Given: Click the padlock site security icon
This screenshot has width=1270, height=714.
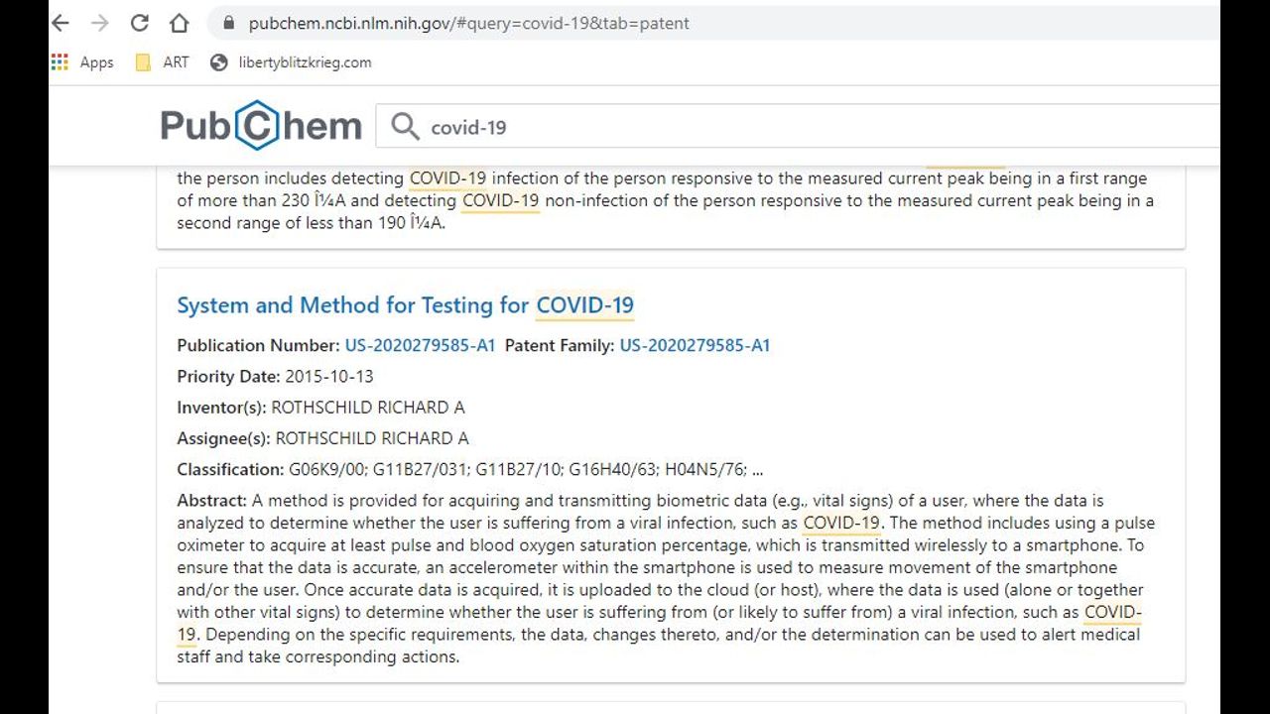Looking at the screenshot, I should (229, 23).
